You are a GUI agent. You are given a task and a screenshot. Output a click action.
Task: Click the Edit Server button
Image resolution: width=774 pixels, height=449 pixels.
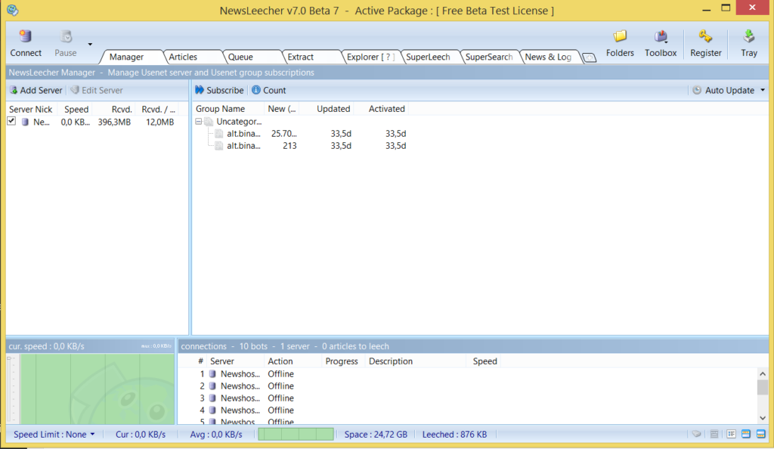coord(97,90)
